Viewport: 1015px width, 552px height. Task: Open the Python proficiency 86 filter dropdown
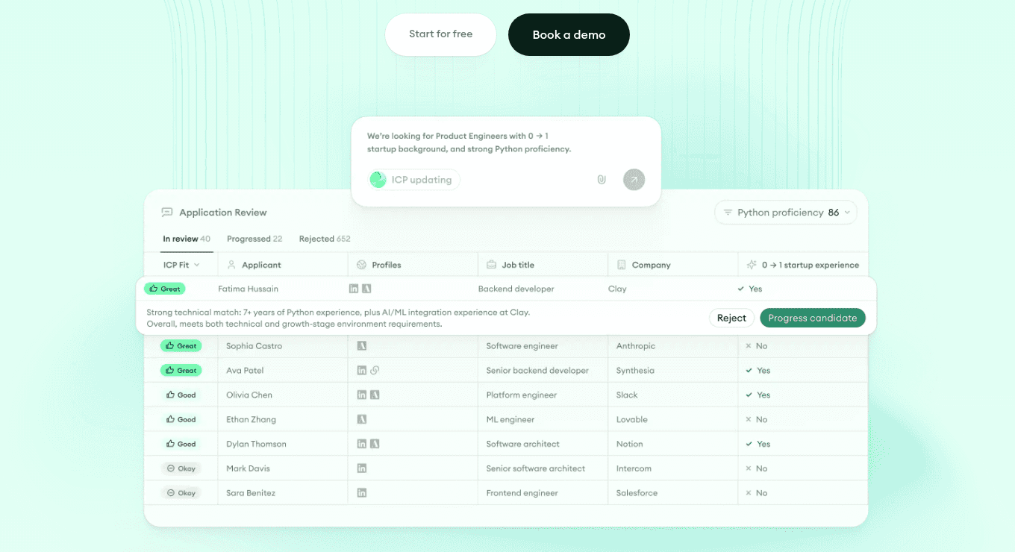tap(786, 213)
